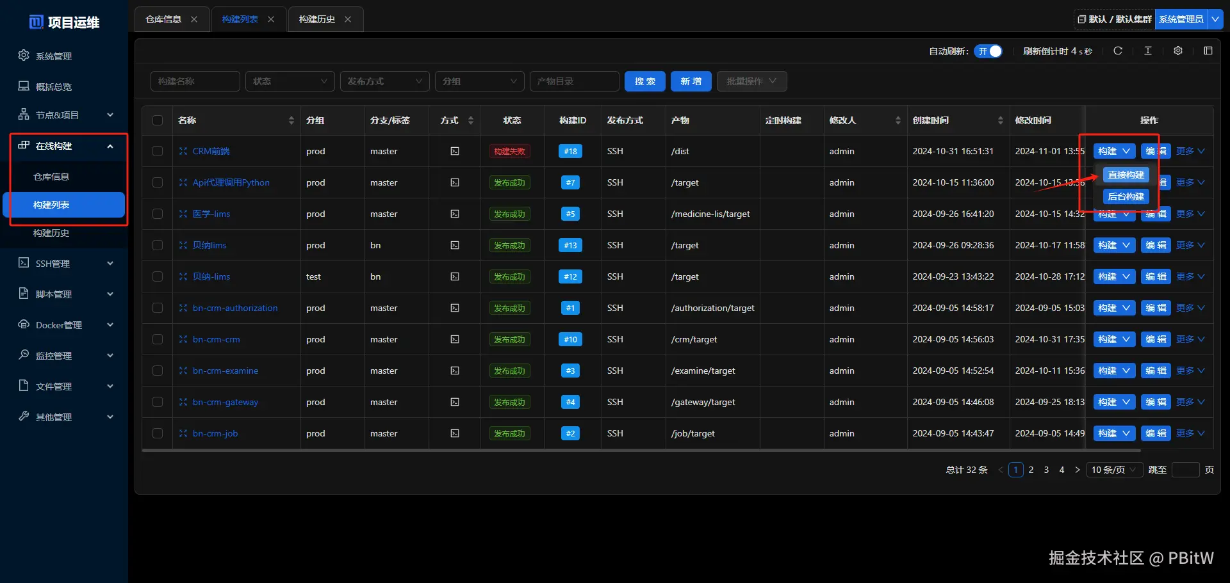Click the 项目运维 logo icon
This screenshot has width=1230, height=583.
click(37, 22)
